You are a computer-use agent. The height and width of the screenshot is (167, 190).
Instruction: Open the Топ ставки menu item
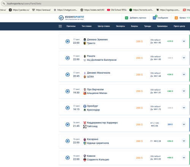(87, 26)
